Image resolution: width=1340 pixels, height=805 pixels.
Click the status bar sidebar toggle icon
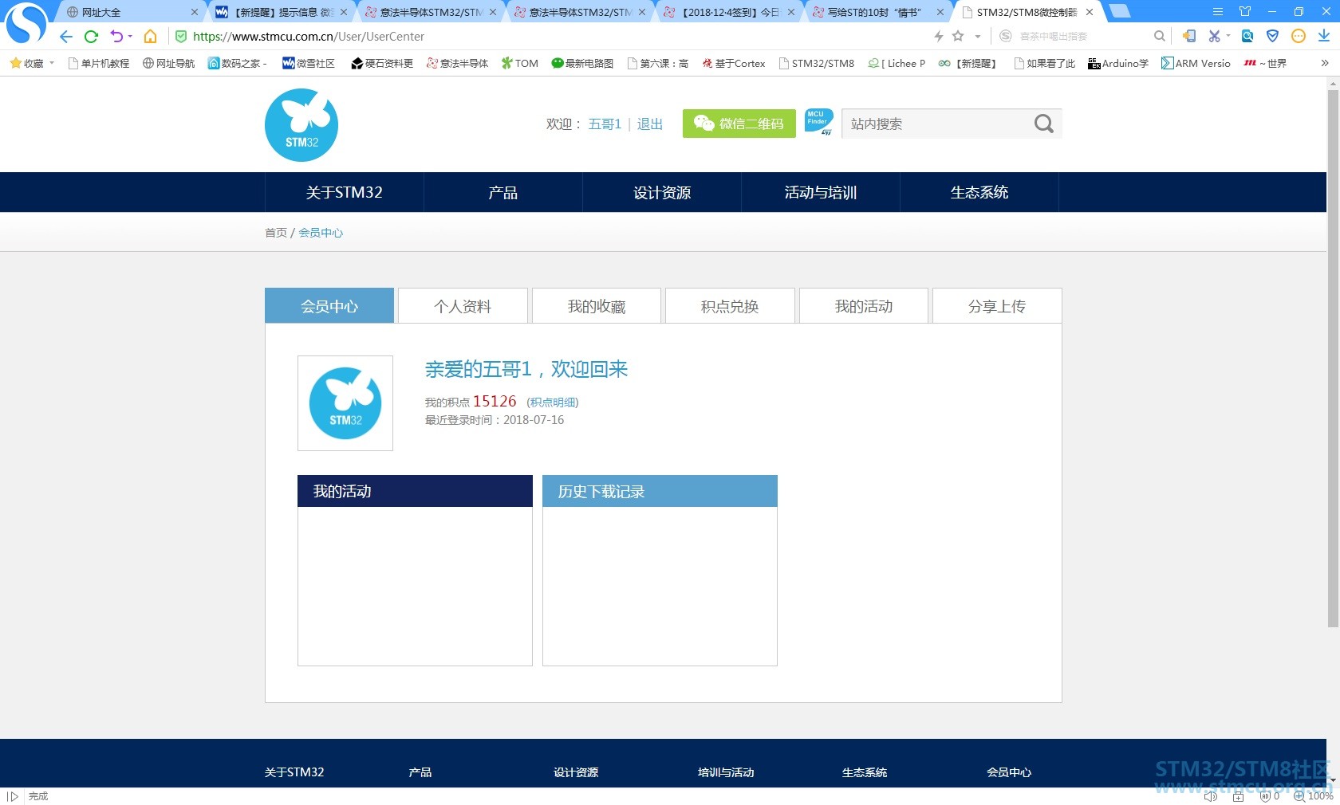point(13,796)
